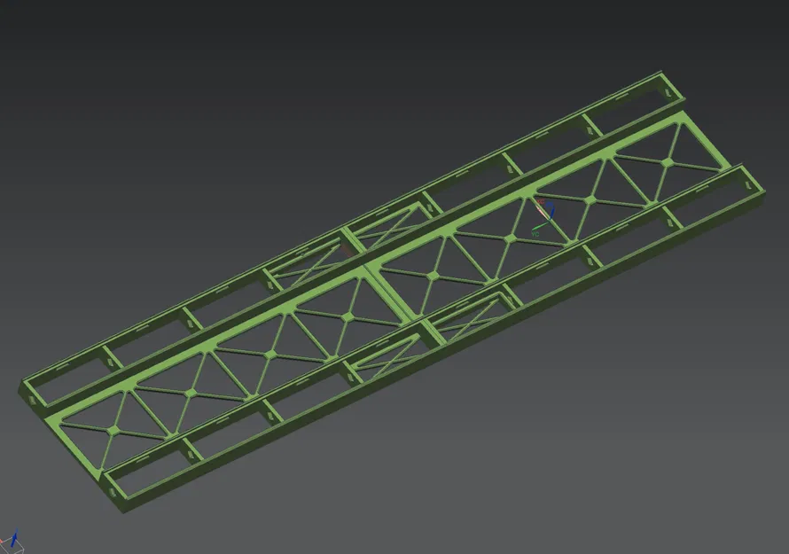
Task: Select the green Y axis gizmo handle
Action: 541,227
